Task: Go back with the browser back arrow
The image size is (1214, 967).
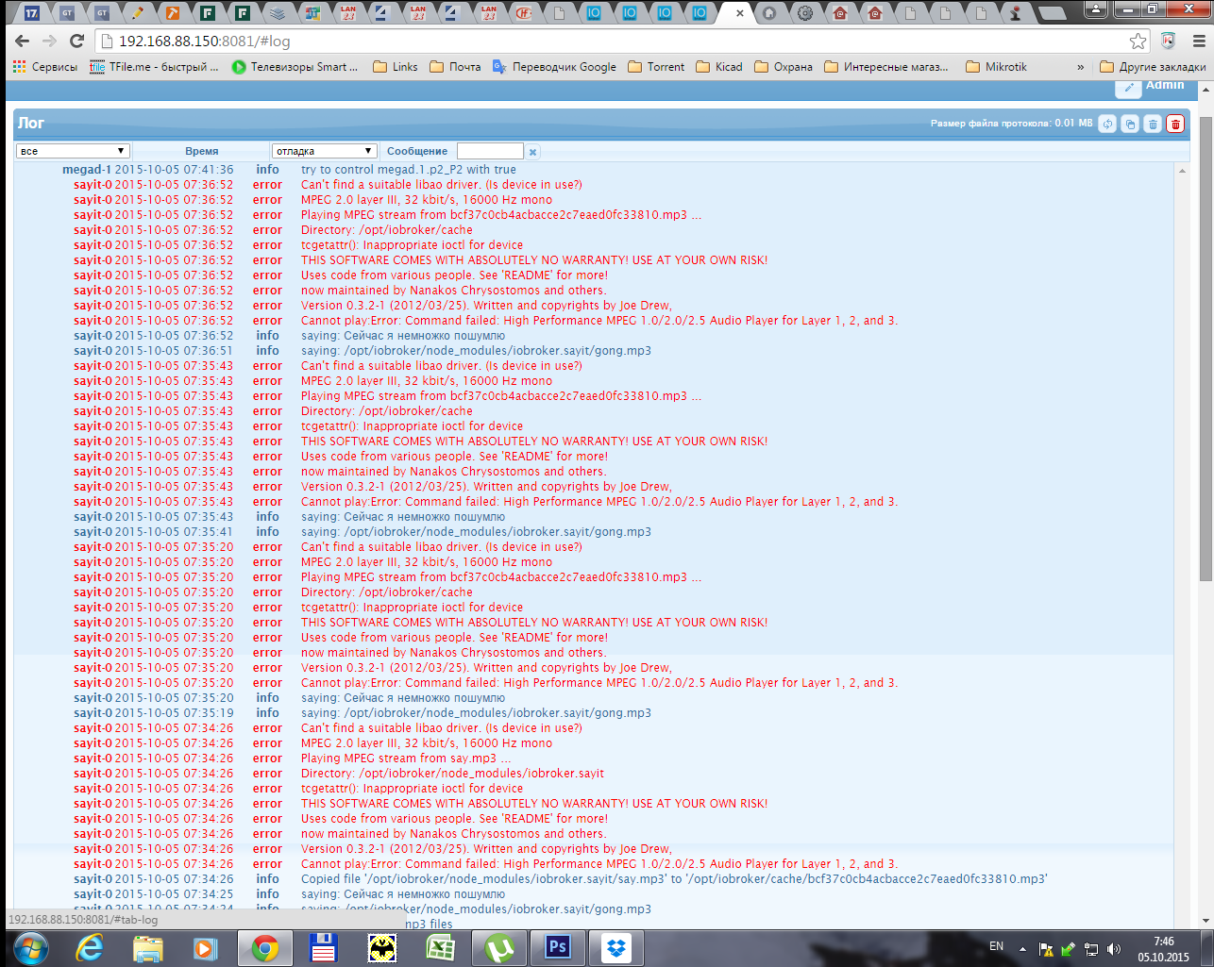Action: [x=22, y=41]
